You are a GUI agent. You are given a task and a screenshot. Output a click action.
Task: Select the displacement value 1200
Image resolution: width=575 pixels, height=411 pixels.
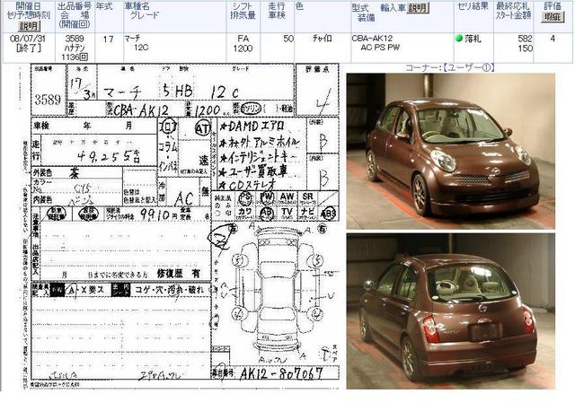click(x=243, y=48)
